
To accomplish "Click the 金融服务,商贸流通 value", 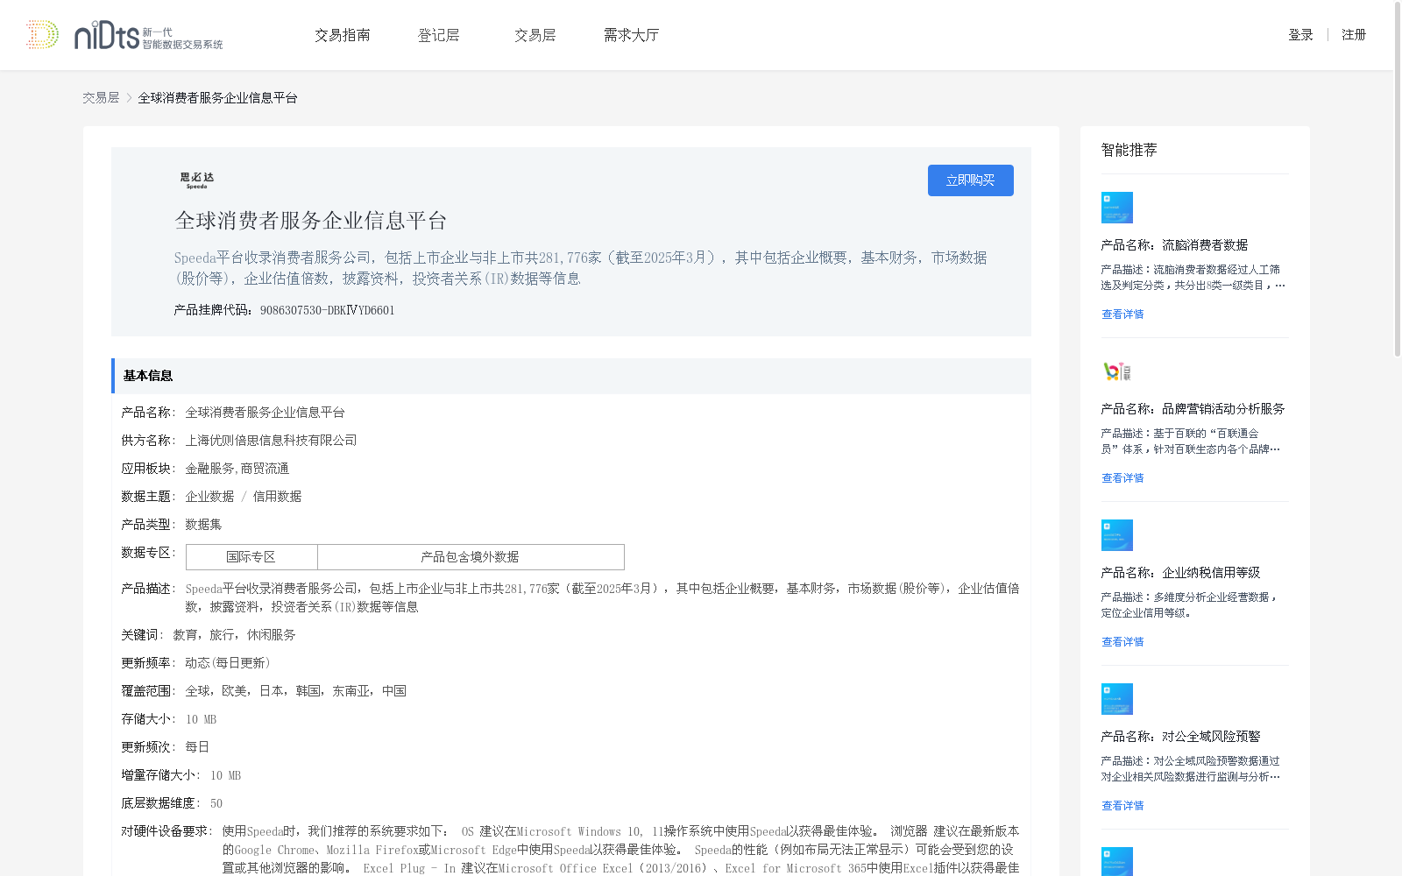I will tap(237, 469).
